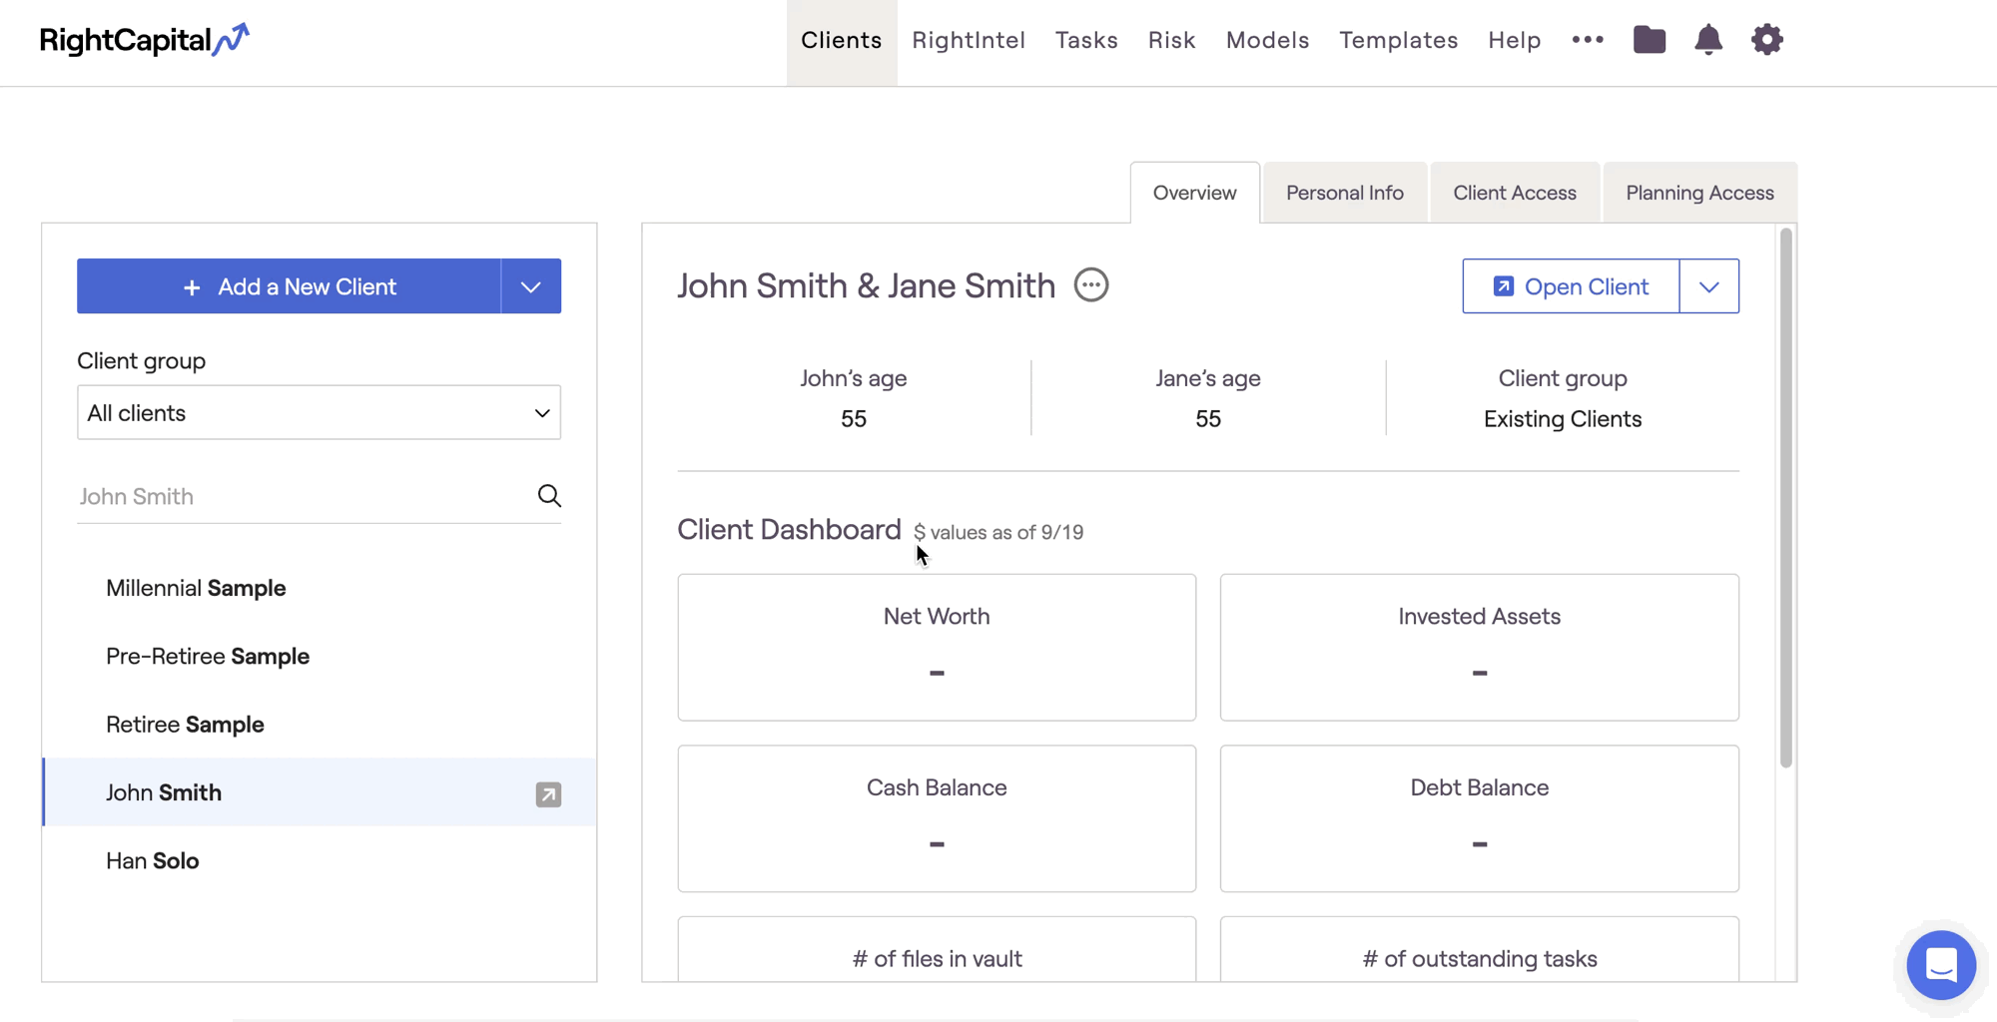Open settings gear icon
Viewport: 1997px width, 1022px height.
pos(1766,40)
